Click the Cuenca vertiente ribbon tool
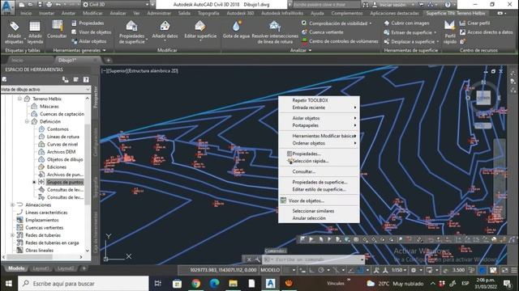 click(323, 32)
